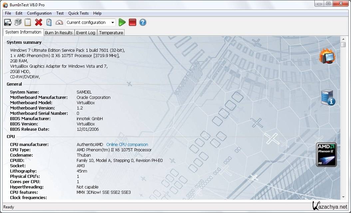This screenshot has width=351, height=213.
Task: Switch to the Burn In Results tab
Action: pos(59,33)
